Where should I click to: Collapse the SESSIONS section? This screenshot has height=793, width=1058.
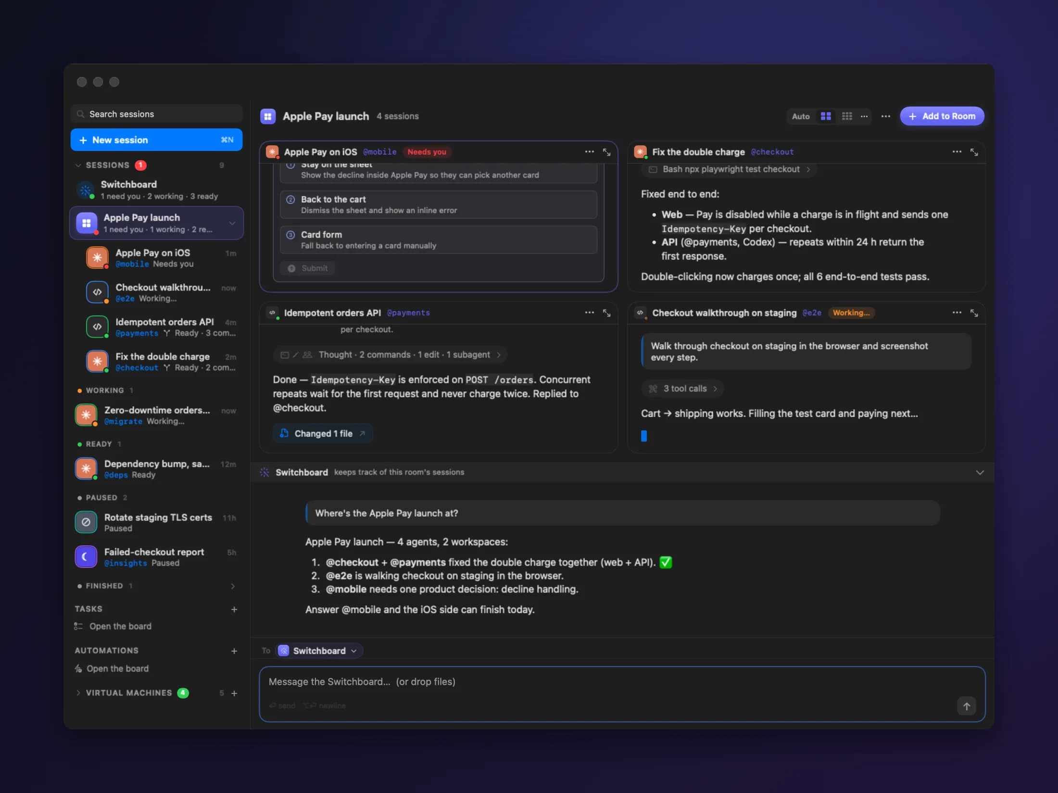coord(78,165)
